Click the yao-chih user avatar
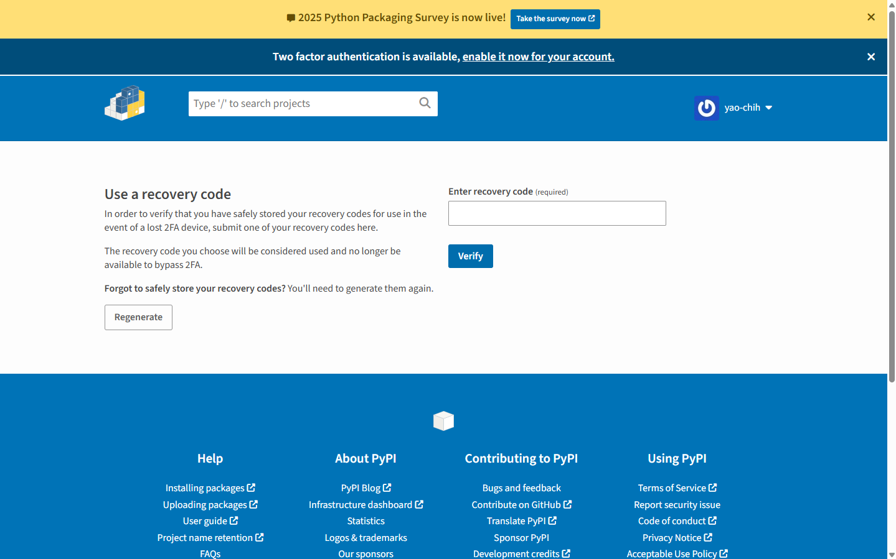The image size is (896, 559). point(707,108)
